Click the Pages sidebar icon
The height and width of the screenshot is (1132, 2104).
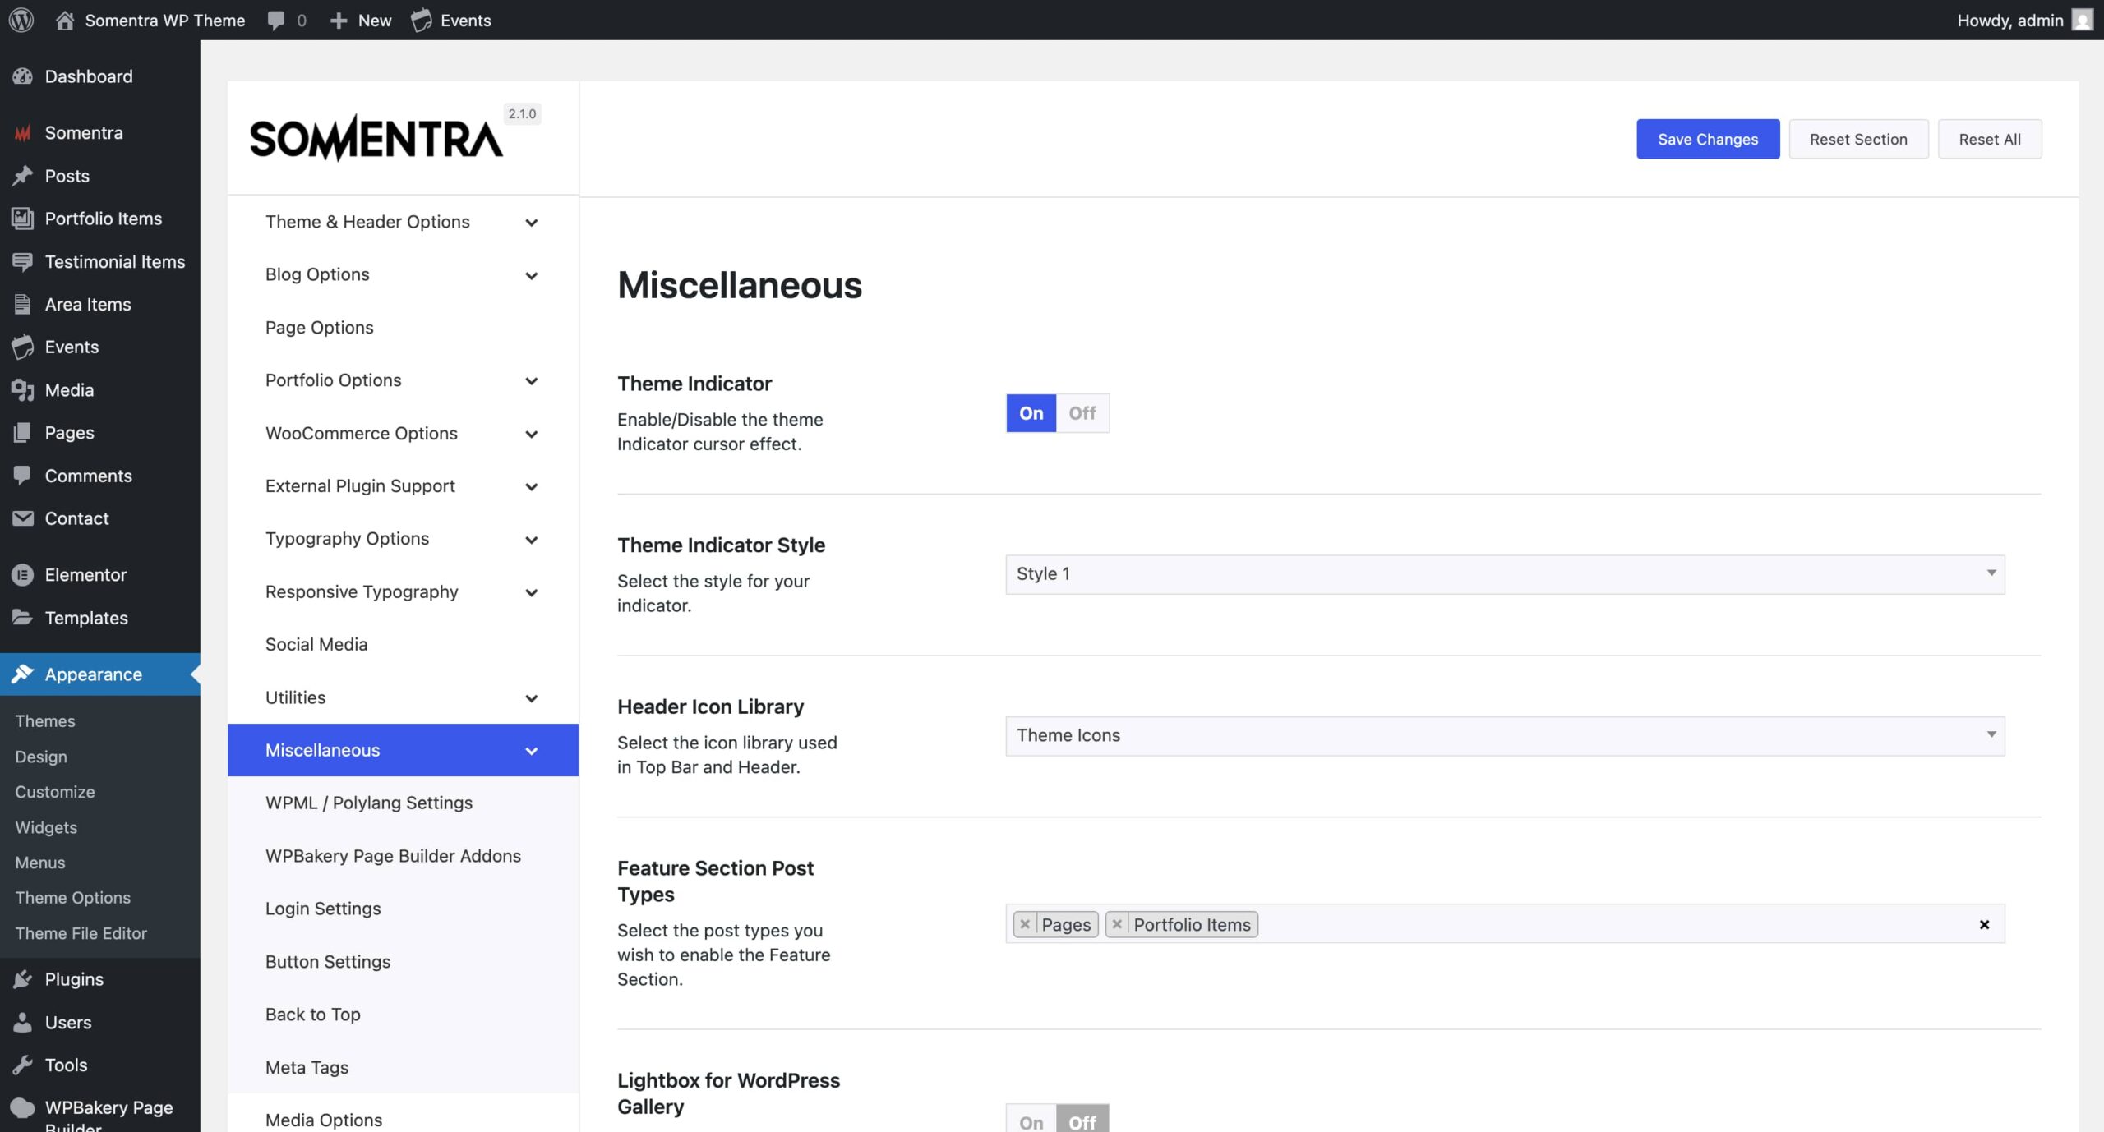pyautogui.click(x=23, y=433)
